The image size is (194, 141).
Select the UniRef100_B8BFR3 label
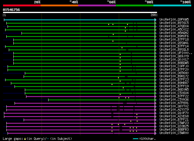tap(174, 129)
